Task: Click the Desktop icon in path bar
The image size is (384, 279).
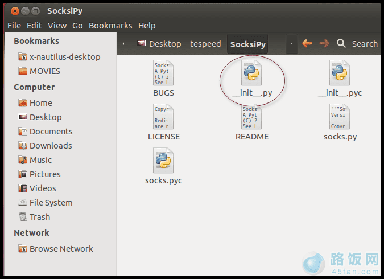Action: (x=141, y=43)
